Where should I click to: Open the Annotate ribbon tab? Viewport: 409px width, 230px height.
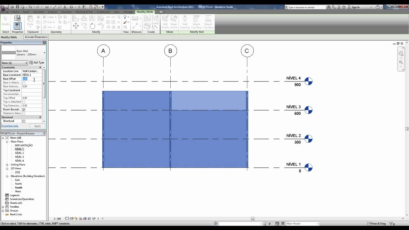click(39, 12)
